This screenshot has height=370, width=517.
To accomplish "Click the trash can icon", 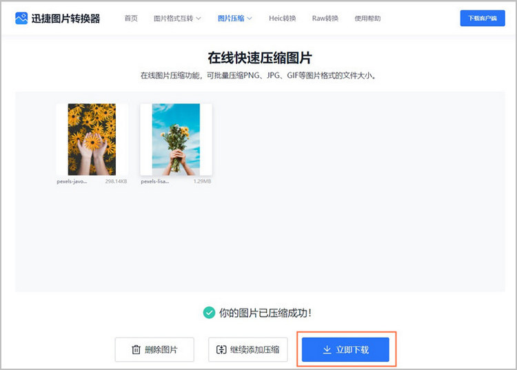I will coord(136,349).
